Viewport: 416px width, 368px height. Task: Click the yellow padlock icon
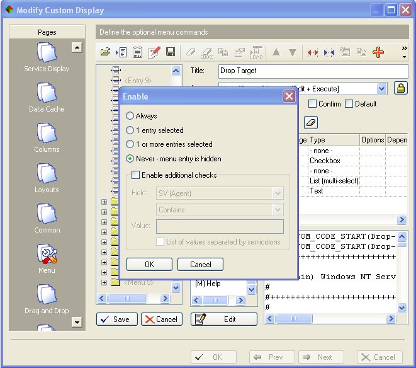pos(400,89)
